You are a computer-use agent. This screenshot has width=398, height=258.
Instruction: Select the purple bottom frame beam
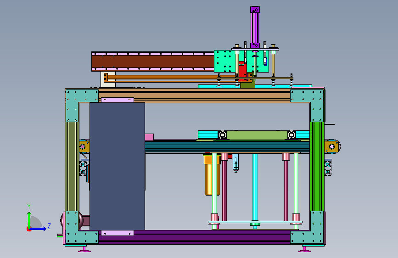194,237
